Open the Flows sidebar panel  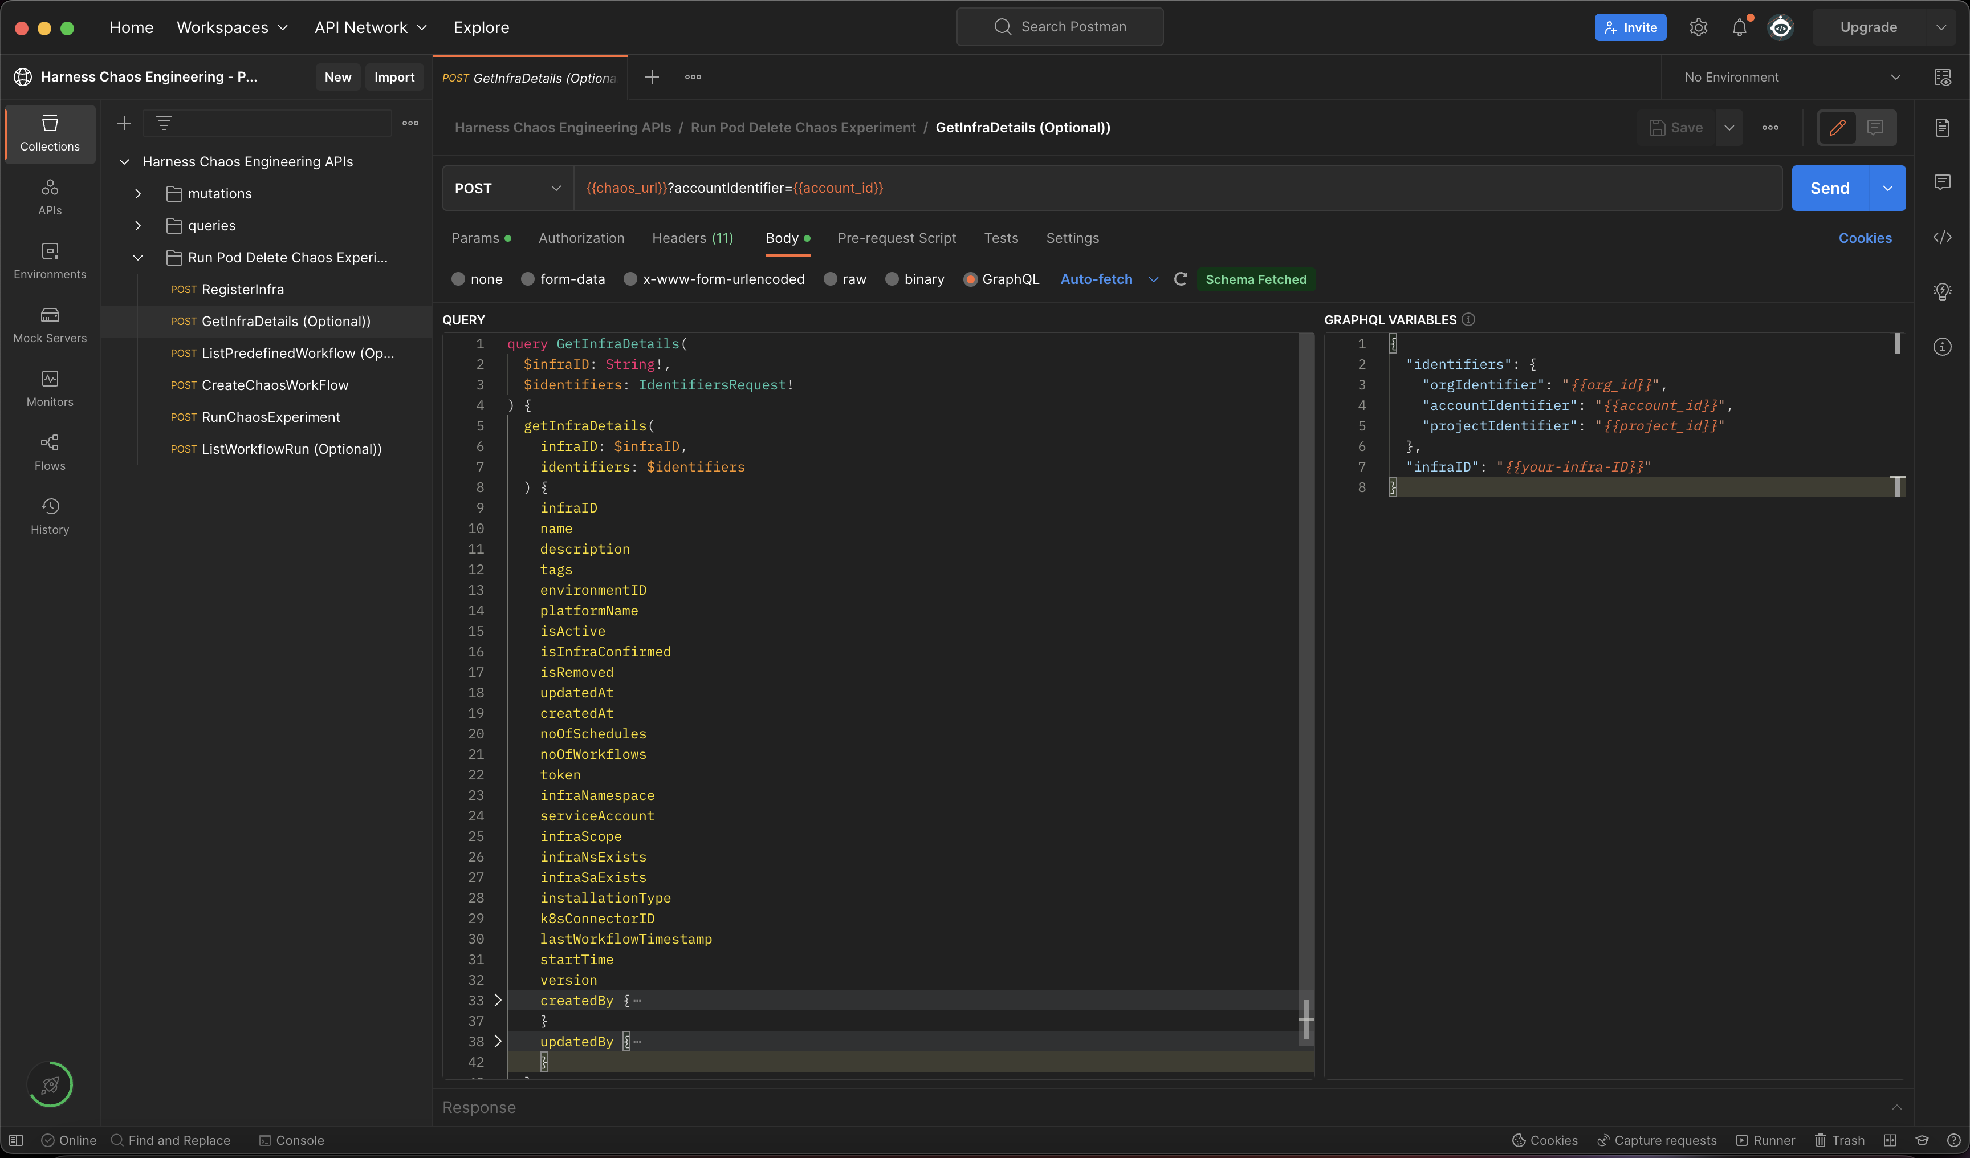pyautogui.click(x=50, y=453)
